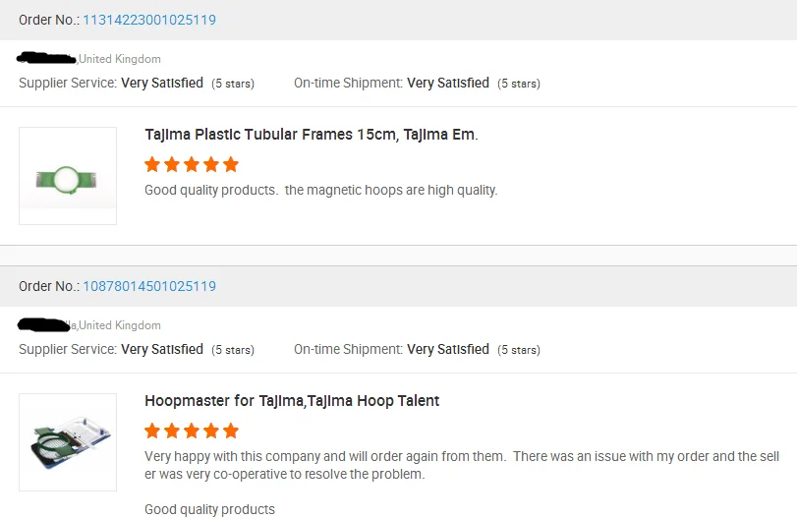The width and height of the screenshot is (797, 519).
Task: Click second review's Supplier Service Very Satisfied
Action: [x=162, y=350]
